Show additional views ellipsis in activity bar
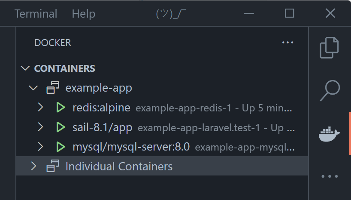351x200 pixels. tap(330, 176)
